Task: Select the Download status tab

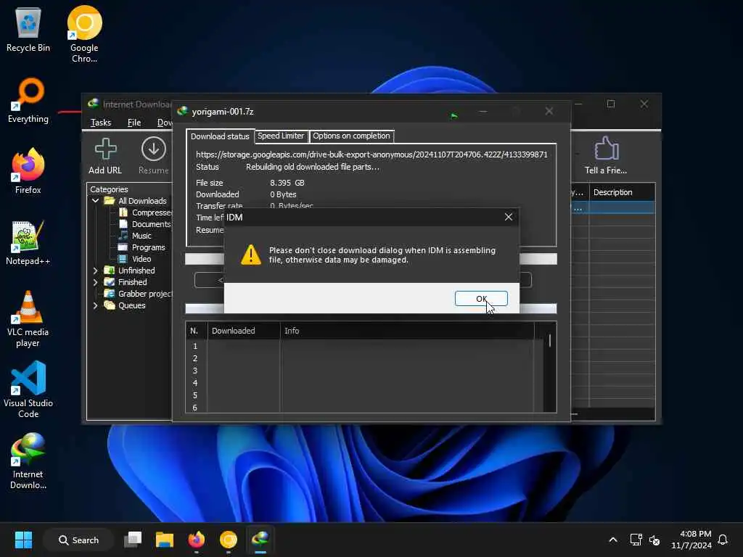Action: (220, 136)
